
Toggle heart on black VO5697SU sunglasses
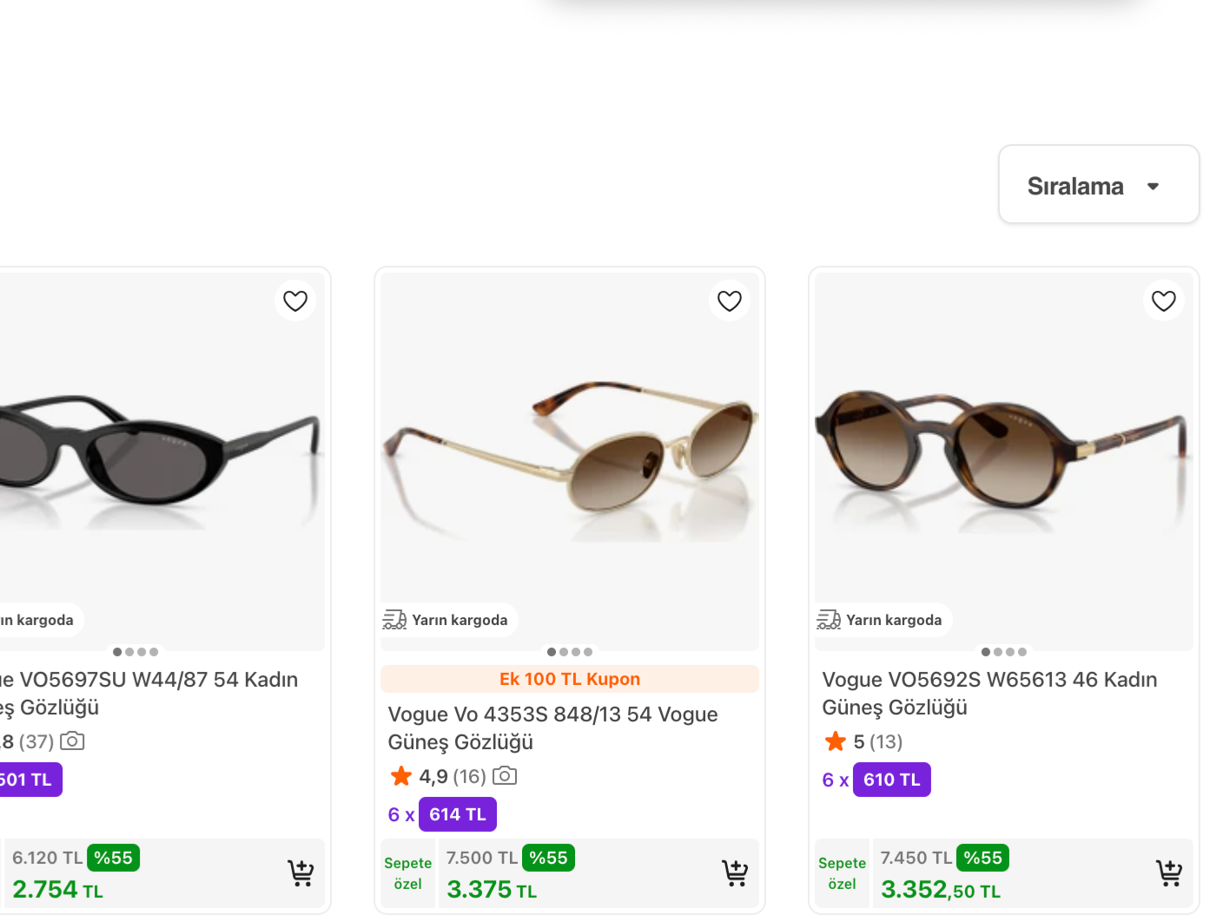point(295,300)
